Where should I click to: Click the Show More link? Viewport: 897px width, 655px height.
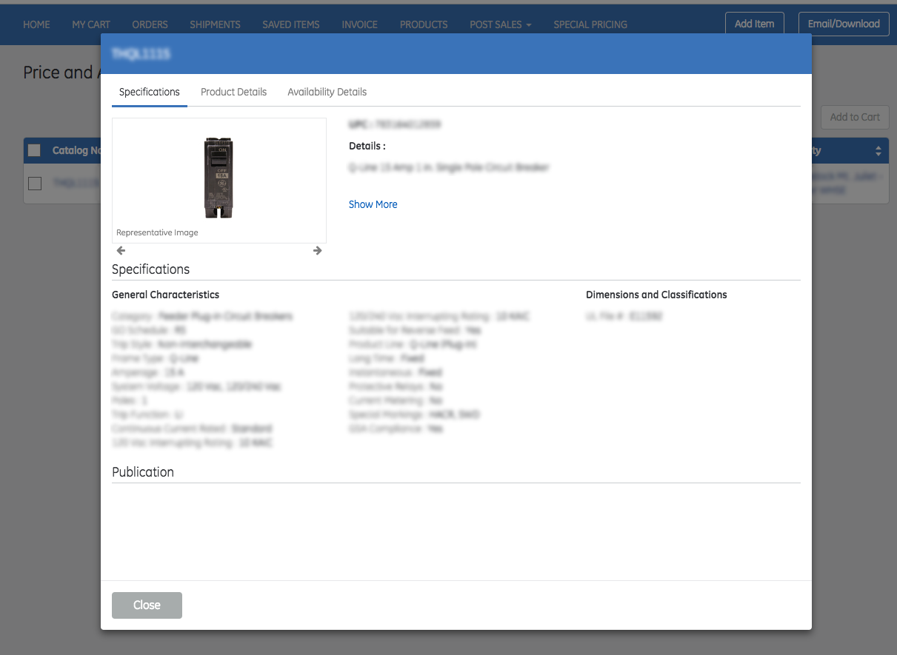(373, 204)
